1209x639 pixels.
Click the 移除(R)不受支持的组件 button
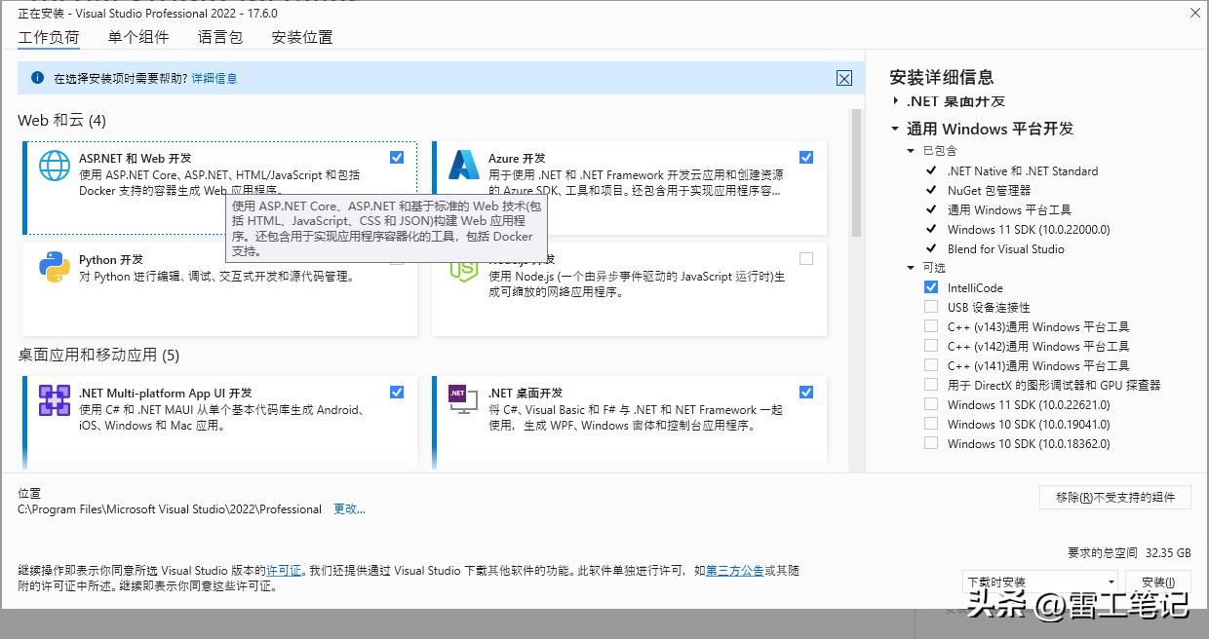(x=1115, y=497)
